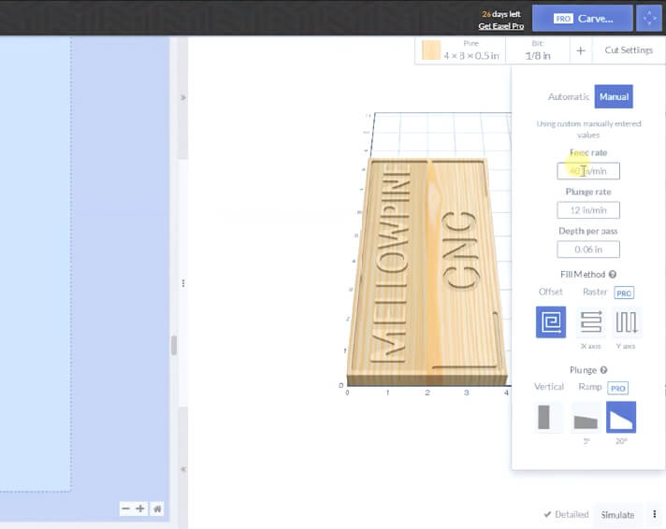Viewport: 666px width, 529px height.
Task: Click the Simulate button
Action: click(x=617, y=514)
